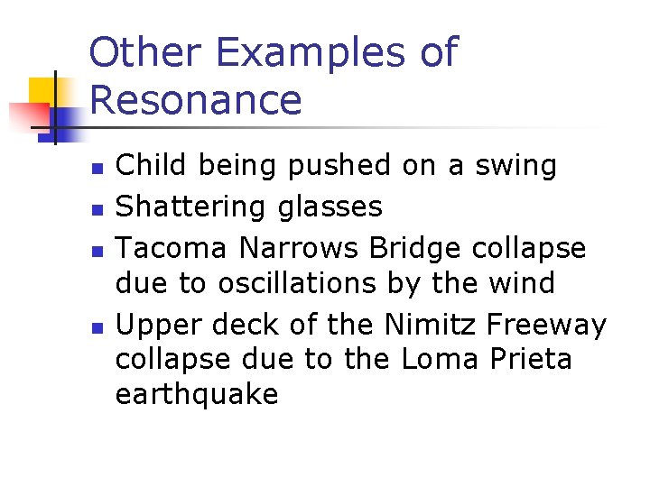Viewport: 650px width, 487px height.
Task: Click the word 'earthquake' on the last line
Action: point(197,395)
